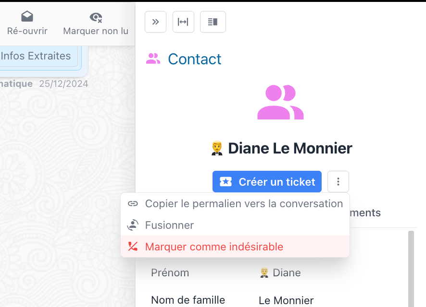
Task: Switch the panel layout view icon
Action: click(213, 22)
